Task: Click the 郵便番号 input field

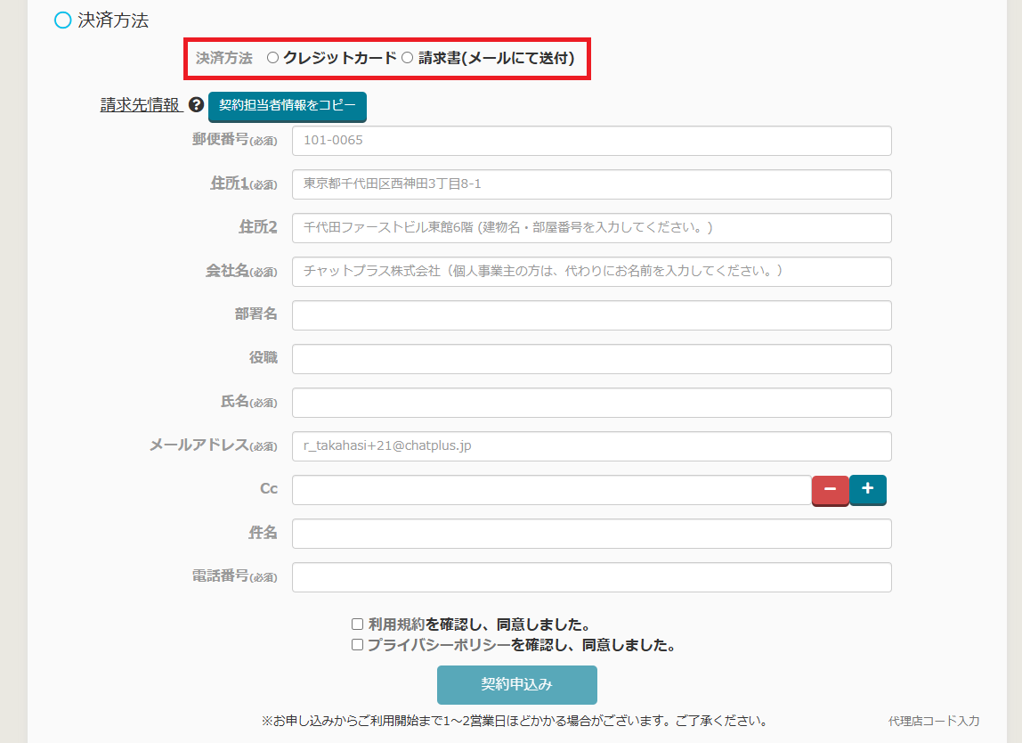Action: tap(591, 141)
